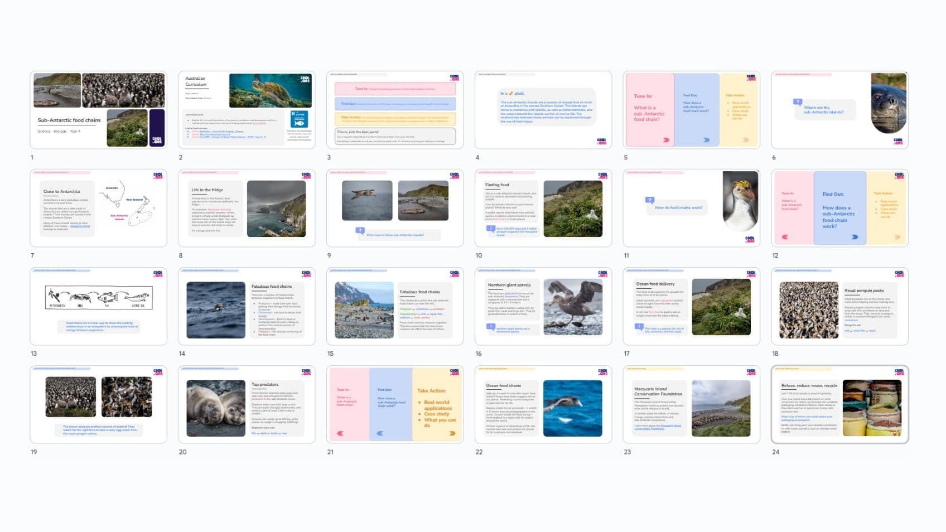The image size is (946, 532).
Task: Select the Take Action panel on slide 21
Action: pos(436,406)
